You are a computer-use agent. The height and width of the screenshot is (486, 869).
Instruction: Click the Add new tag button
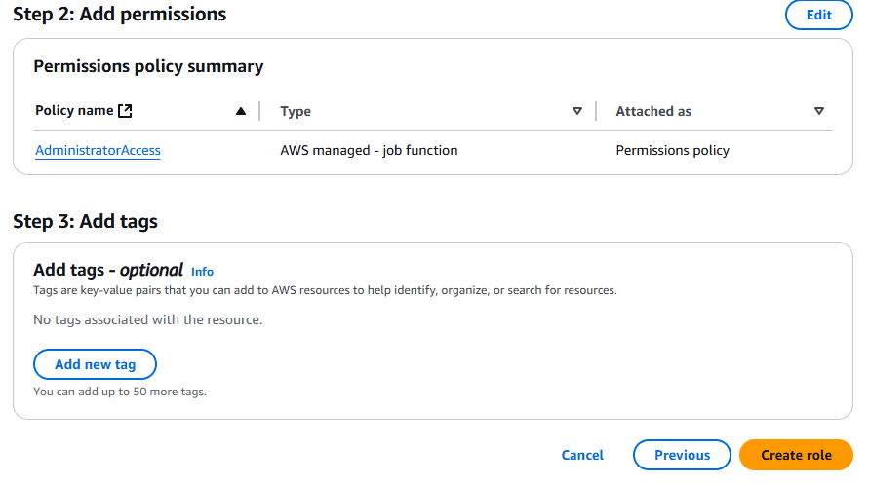tap(95, 364)
